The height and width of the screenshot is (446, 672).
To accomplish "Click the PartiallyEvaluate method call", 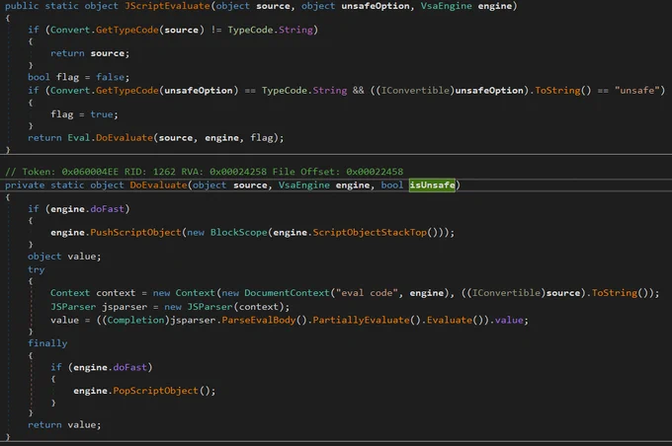I will tap(361, 321).
